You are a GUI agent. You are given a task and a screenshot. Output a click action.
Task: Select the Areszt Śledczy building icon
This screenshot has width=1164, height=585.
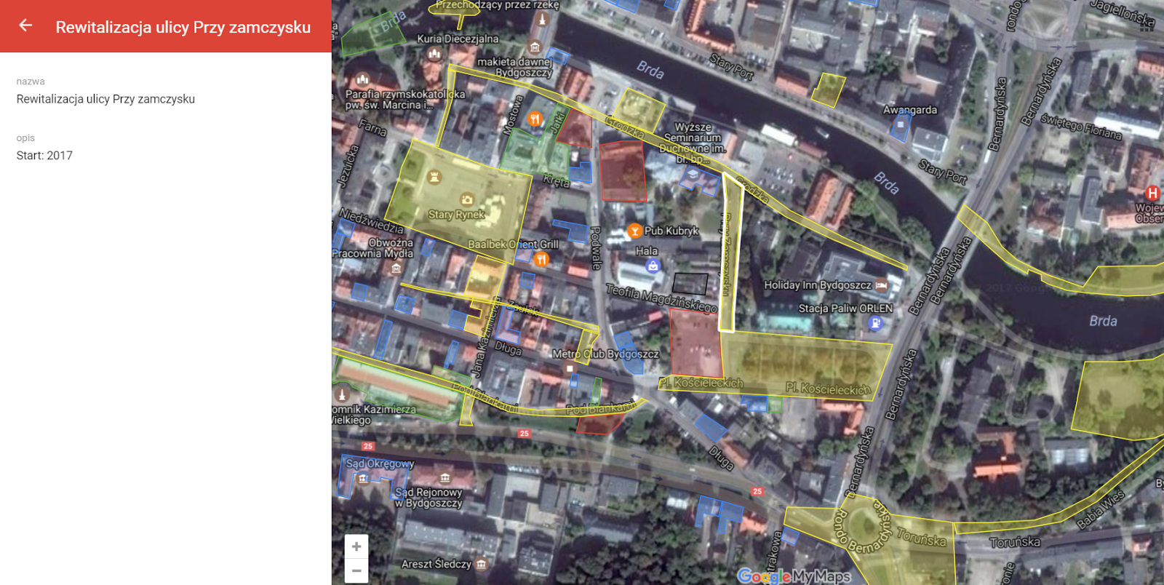(x=481, y=564)
